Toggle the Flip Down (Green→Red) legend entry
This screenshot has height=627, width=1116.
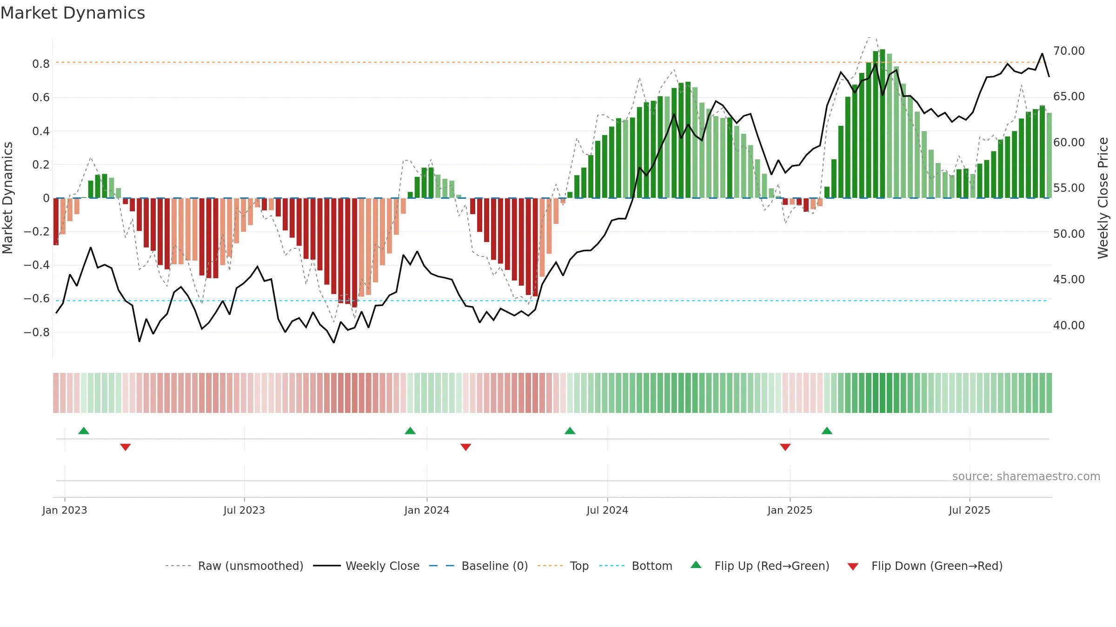pos(925,566)
